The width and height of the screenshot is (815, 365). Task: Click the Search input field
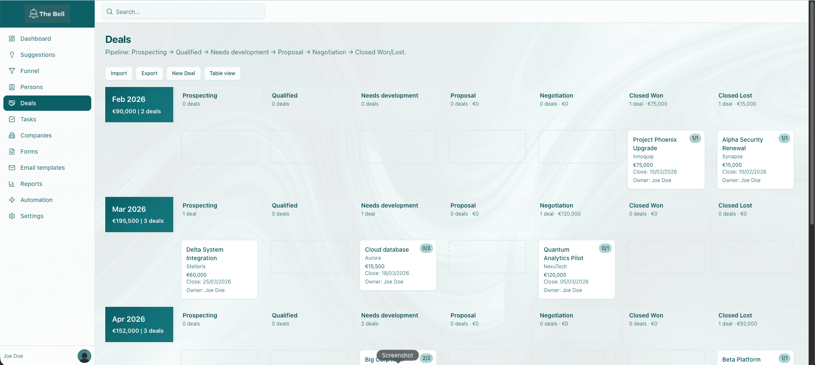tap(183, 12)
